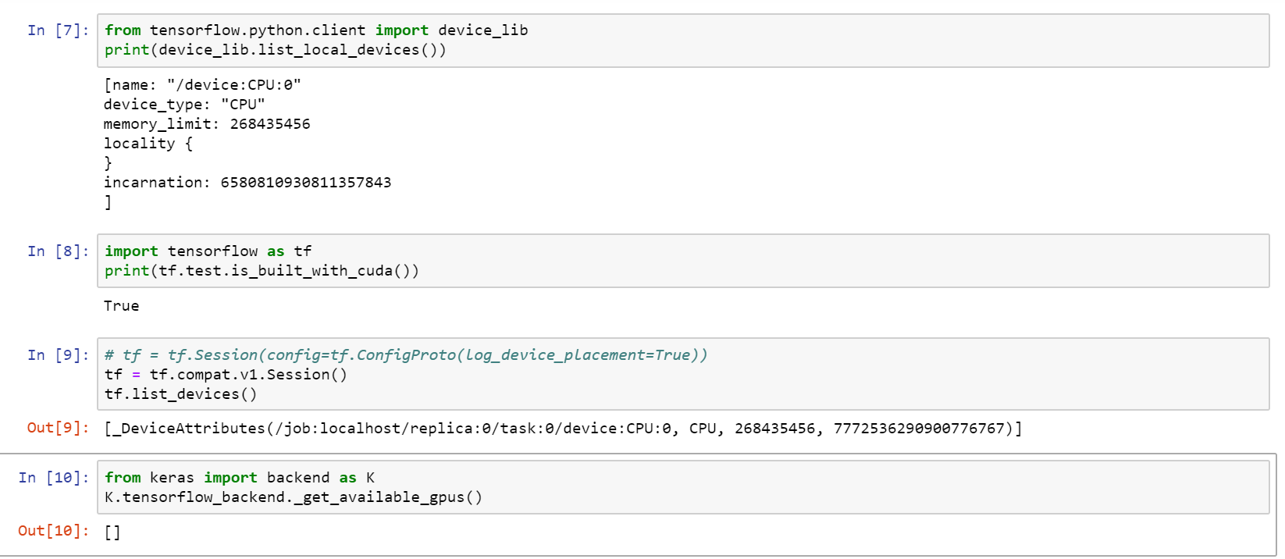Image resolution: width=1285 pixels, height=559 pixels.
Task: Click the device_lib import line in cell 7
Action: (316, 30)
